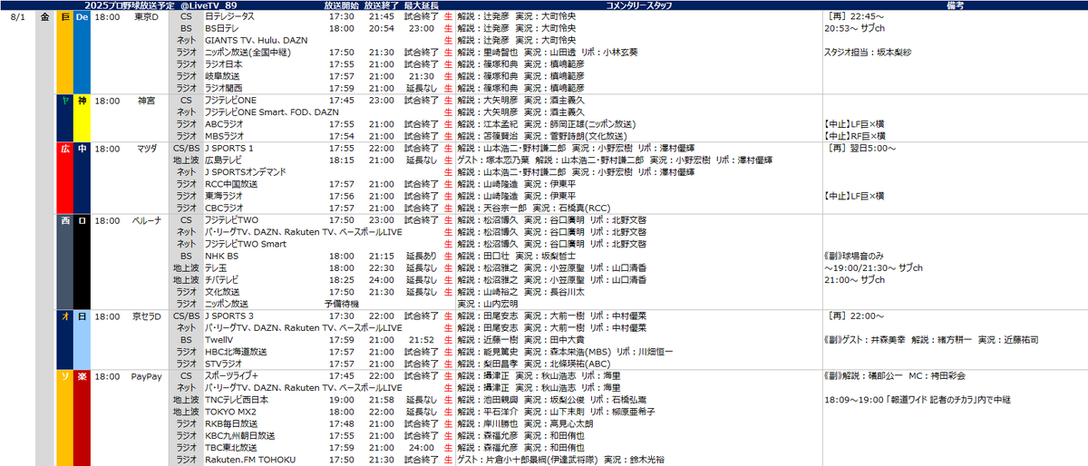Select the RKB毎日放送 channel cell

[232, 422]
